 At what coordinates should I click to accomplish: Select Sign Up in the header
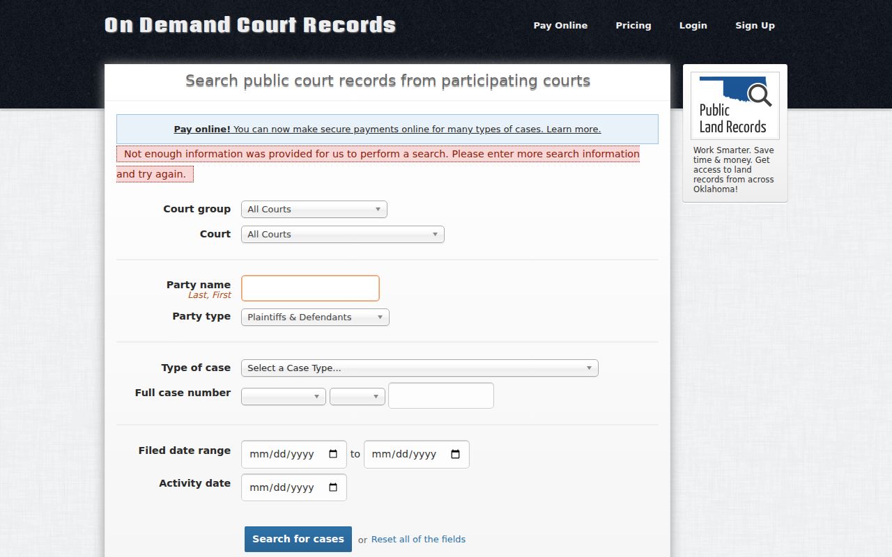pos(755,26)
